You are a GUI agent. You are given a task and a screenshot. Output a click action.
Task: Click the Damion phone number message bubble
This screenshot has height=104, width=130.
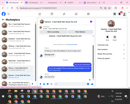pos(49,77)
